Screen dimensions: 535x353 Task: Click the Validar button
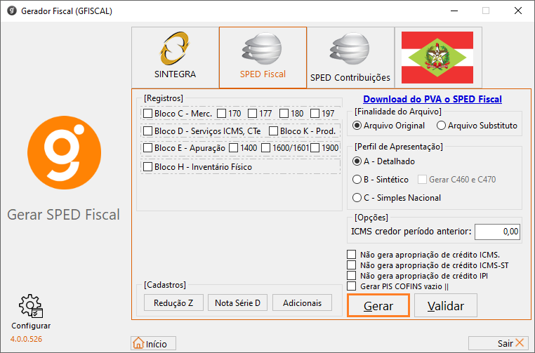click(446, 305)
